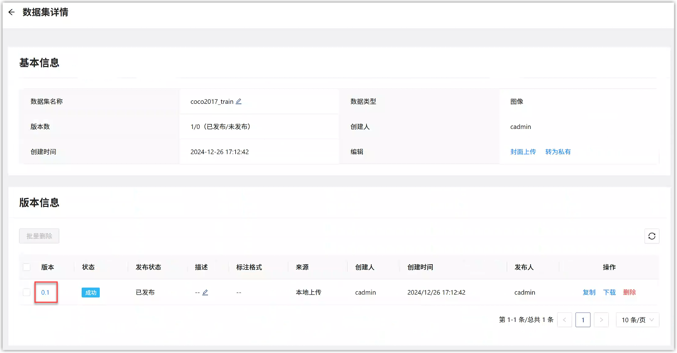Click the 转为私有 link
The image size is (677, 353).
click(x=558, y=152)
